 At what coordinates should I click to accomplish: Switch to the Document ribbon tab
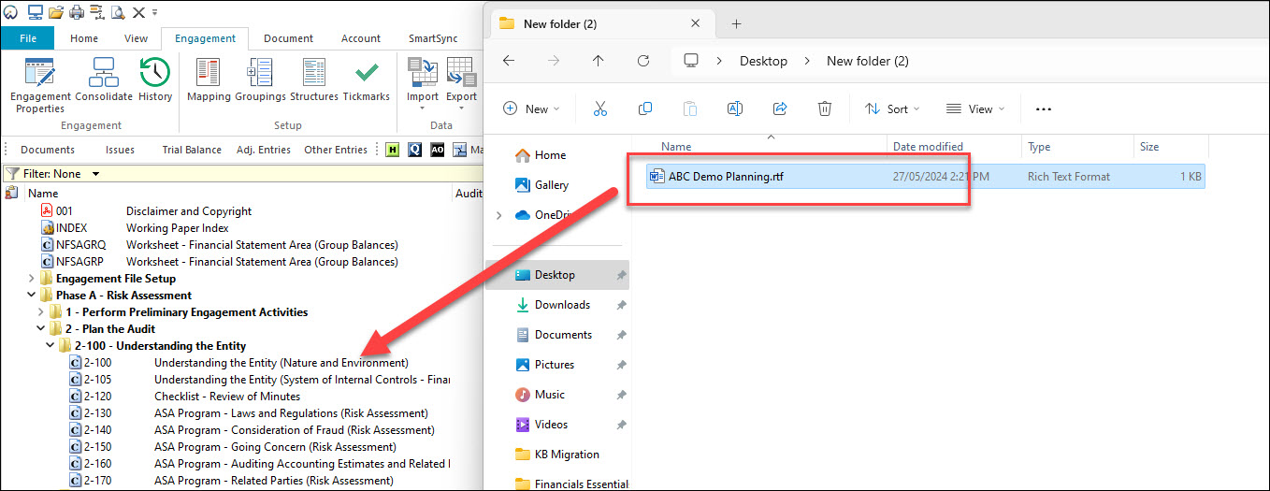coord(288,38)
